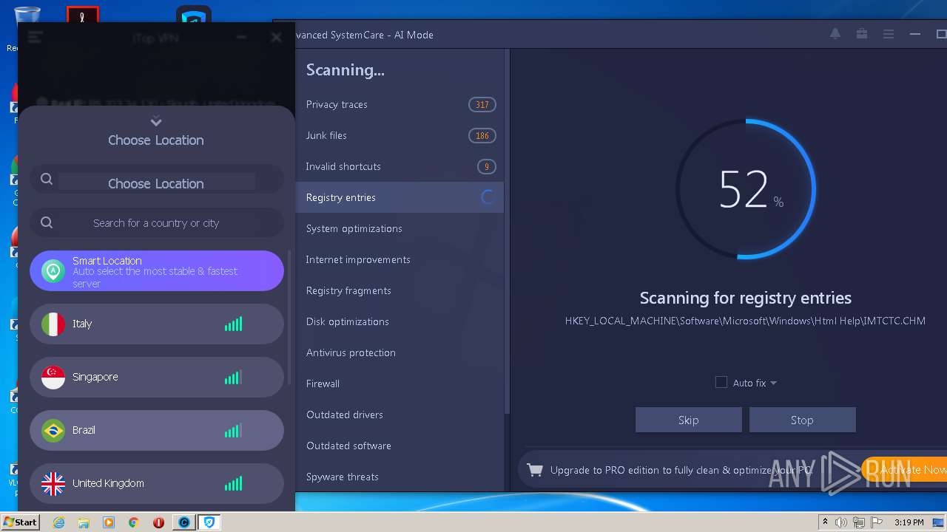Switch to Advanced SystemCare taskbar button

[x=183, y=522]
